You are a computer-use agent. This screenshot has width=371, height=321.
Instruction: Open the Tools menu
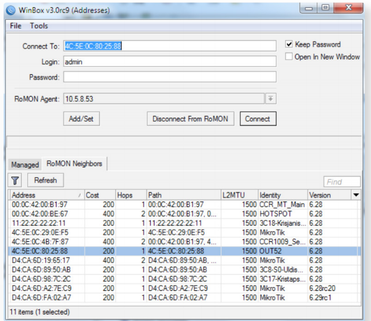click(x=39, y=26)
